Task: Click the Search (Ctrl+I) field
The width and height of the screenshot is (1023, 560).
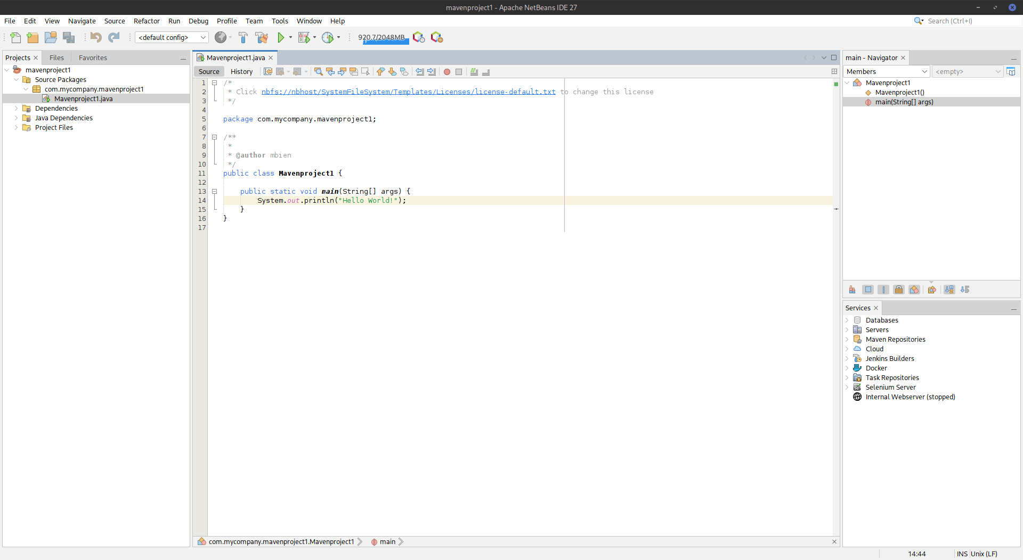Action: pos(970,21)
